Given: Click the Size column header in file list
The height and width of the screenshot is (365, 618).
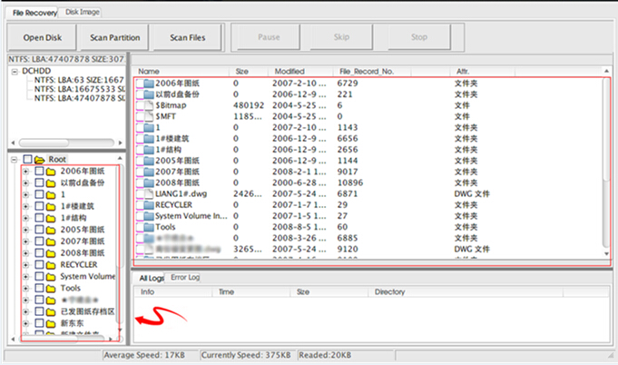Looking at the screenshot, I should tap(249, 72).
